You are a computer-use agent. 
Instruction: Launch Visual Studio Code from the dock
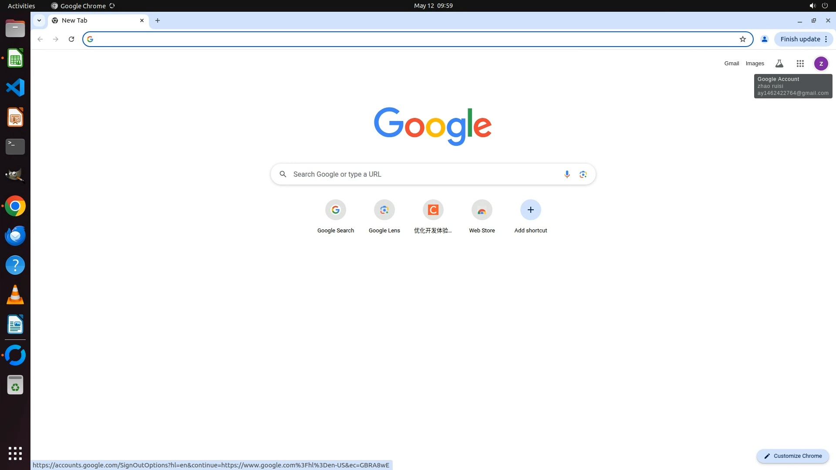pos(15,87)
